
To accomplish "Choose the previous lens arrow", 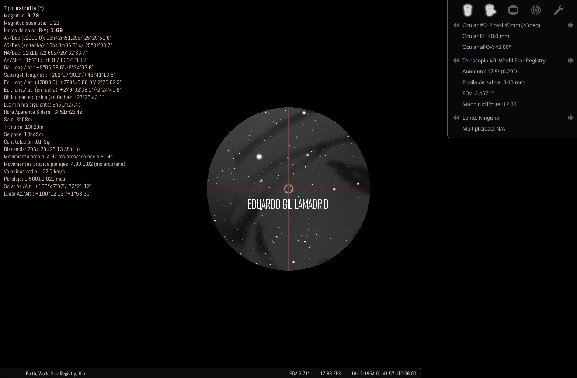I will (456, 118).
